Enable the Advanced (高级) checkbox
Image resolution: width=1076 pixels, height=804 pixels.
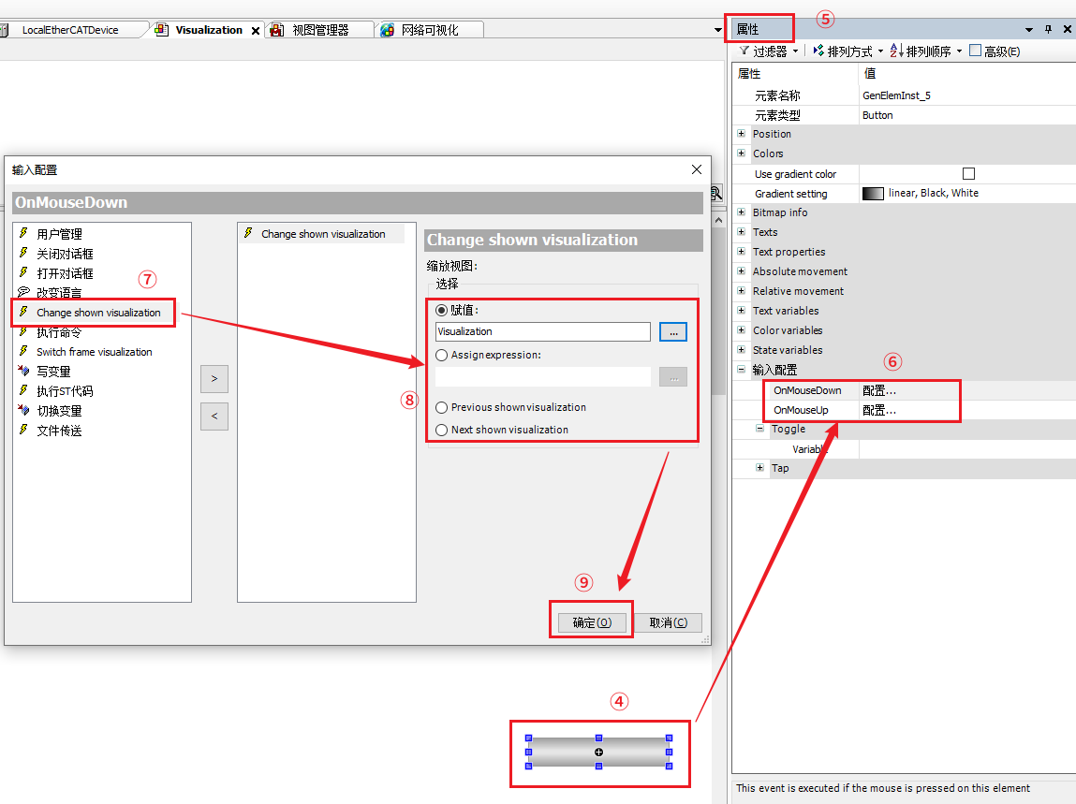point(975,51)
